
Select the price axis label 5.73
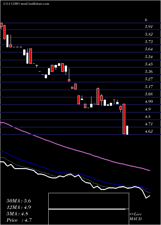tap(149, 42)
